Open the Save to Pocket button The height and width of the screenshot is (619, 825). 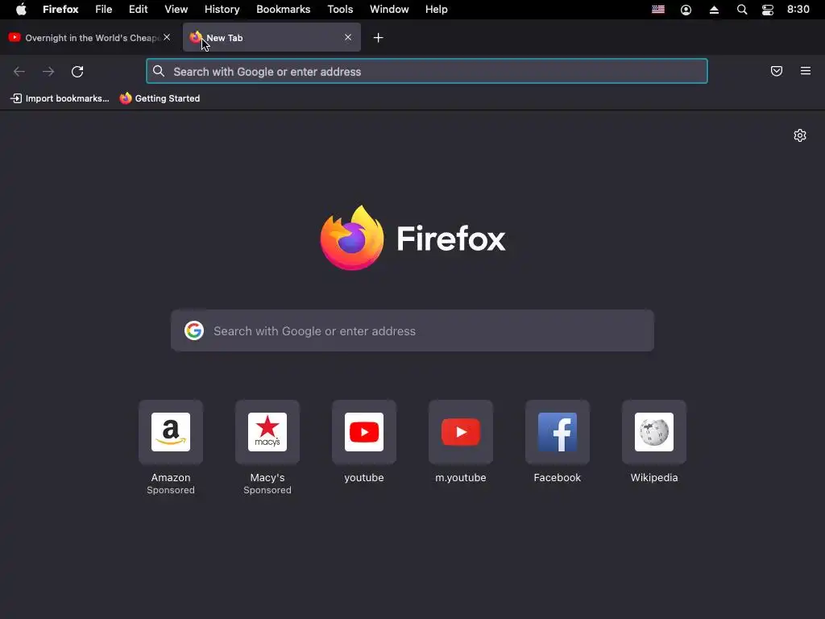point(777,71)
